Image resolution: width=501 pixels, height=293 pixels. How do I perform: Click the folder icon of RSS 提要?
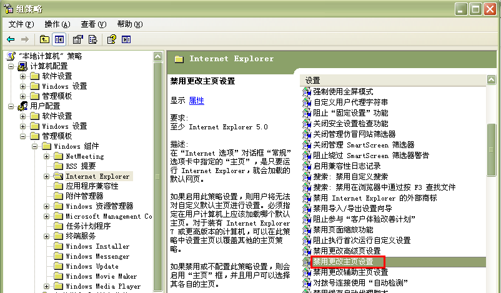click(59, 166)
